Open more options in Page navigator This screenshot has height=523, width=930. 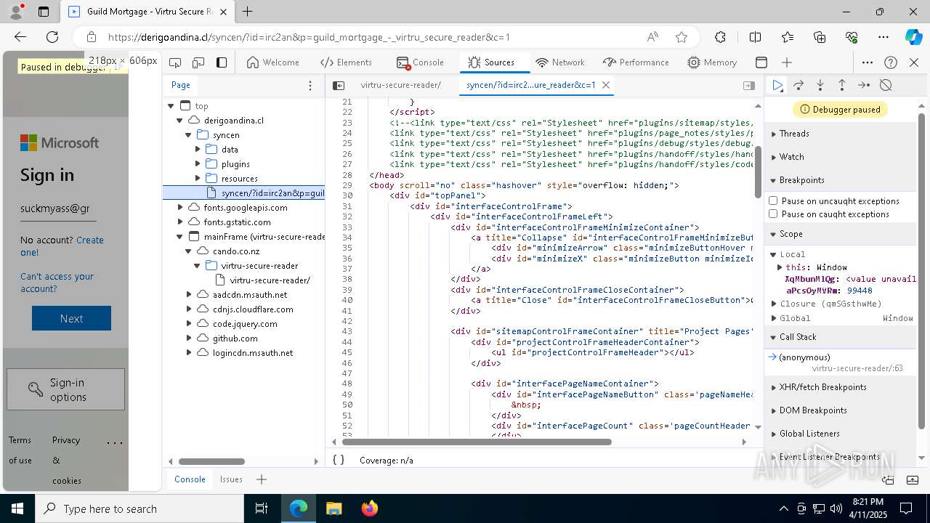310,85
